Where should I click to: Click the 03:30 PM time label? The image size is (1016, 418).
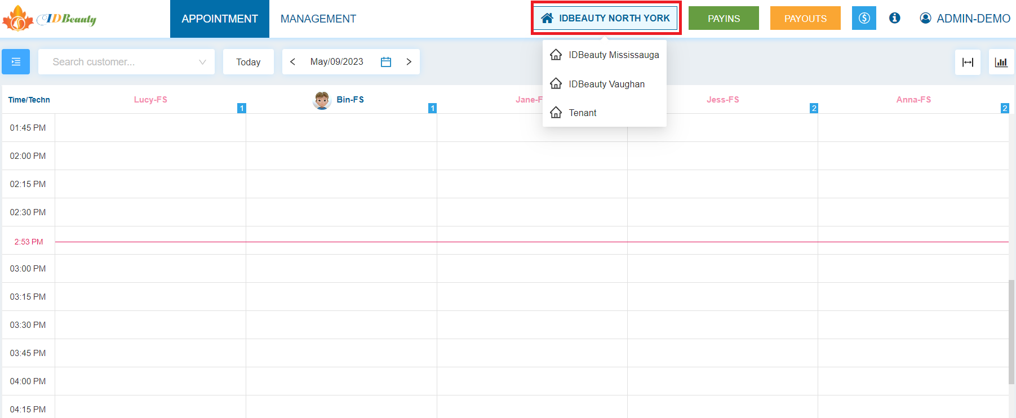28,325
